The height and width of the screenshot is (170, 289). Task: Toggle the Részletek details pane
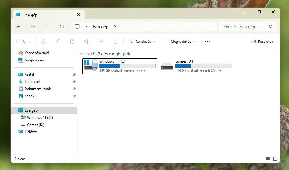[262, 42]
